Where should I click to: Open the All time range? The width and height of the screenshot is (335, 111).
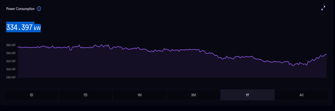pos(301,95)
